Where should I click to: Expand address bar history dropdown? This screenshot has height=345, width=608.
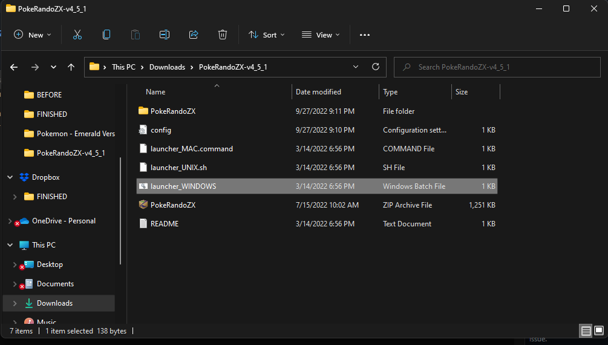[356, 67]
